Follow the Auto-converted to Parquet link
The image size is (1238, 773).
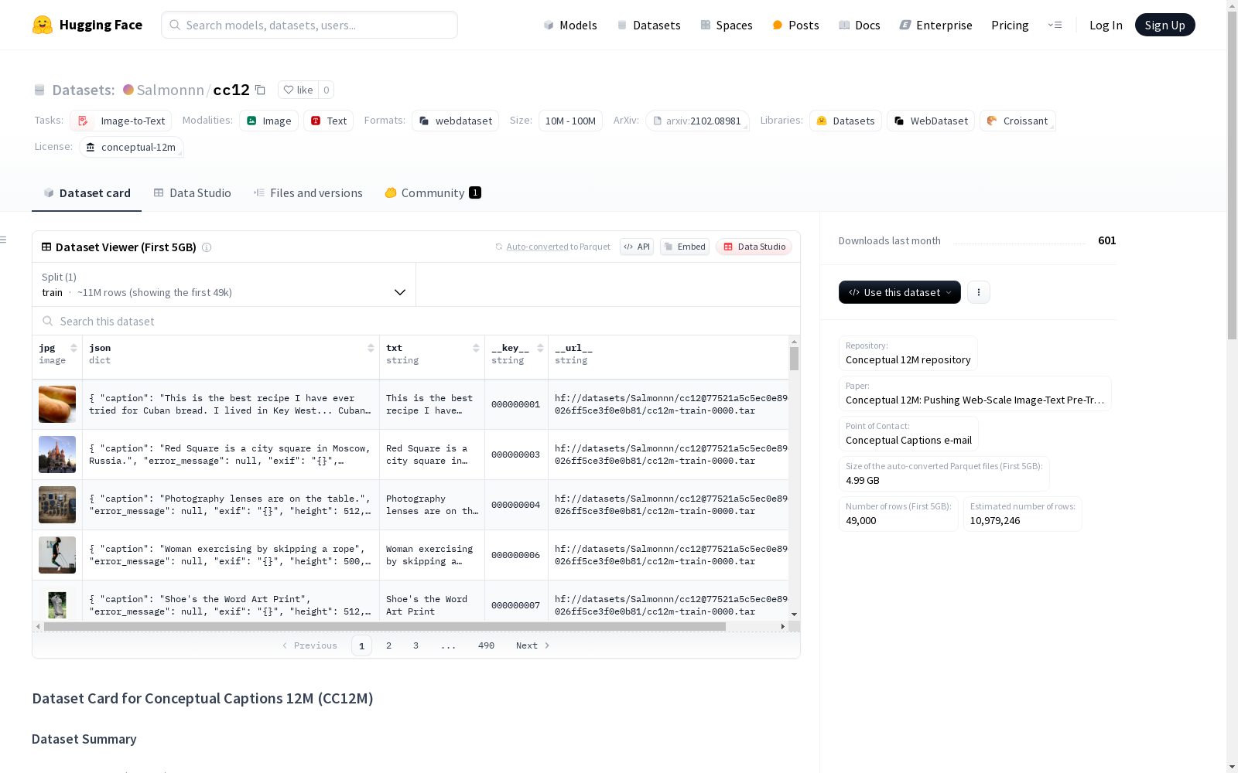tap(552, 247)
